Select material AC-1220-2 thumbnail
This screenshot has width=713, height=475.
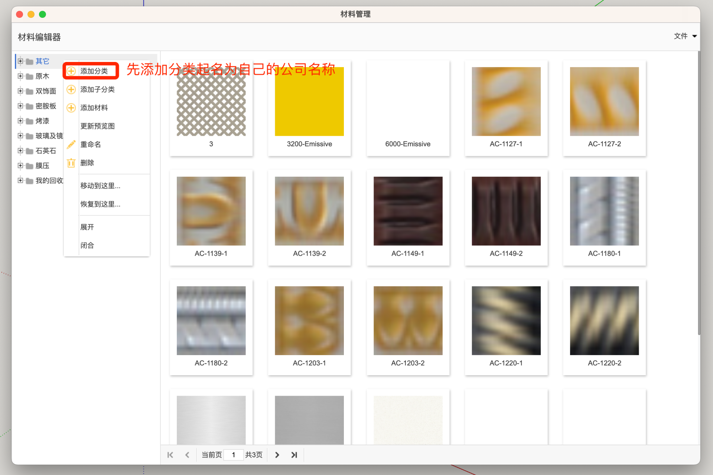[x=605, y=320]
